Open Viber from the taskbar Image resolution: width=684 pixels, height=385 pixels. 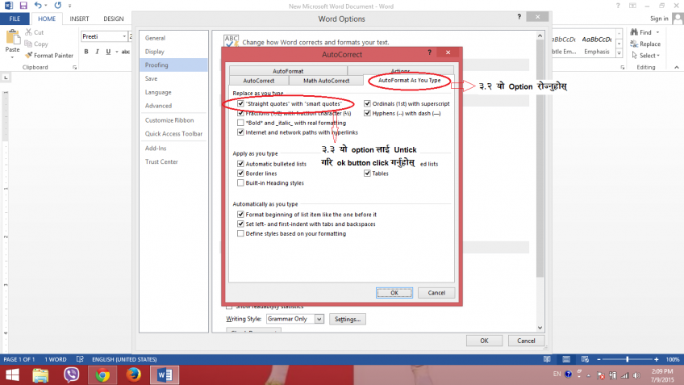[71, 375]
